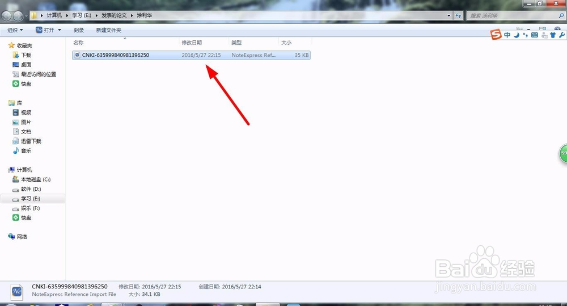Expand the arrow after 发表的论文 breadcrumb
Image resolution: width=567 pixels, height=306 pixels.
pyautogui.click(x=132, y=15)
